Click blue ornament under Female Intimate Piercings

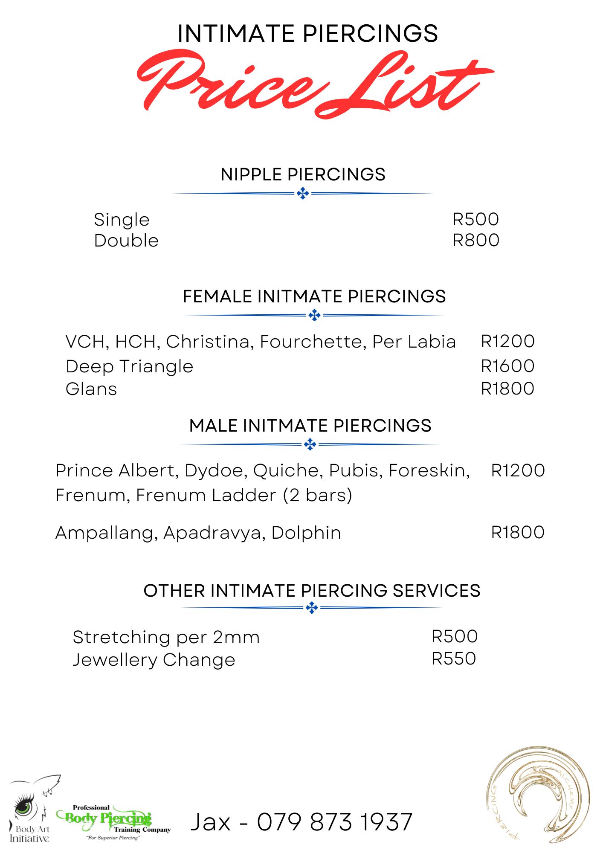314,316
